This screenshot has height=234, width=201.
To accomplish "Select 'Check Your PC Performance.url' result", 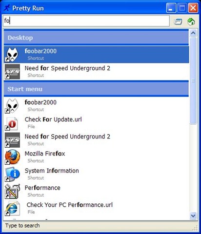I will [70, 205].
